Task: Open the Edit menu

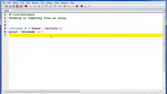Action: 9,3
